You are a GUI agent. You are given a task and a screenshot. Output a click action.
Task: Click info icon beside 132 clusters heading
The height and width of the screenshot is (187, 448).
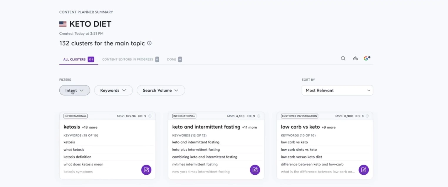pyautogui.click(x=149, y=43)
